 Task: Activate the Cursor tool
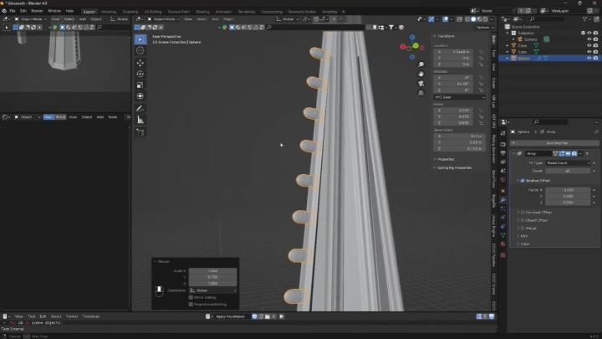140,51
